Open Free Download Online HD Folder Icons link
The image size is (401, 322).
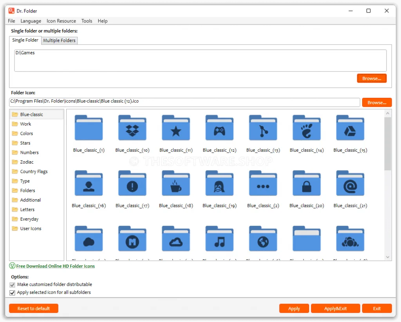(56, 266)
